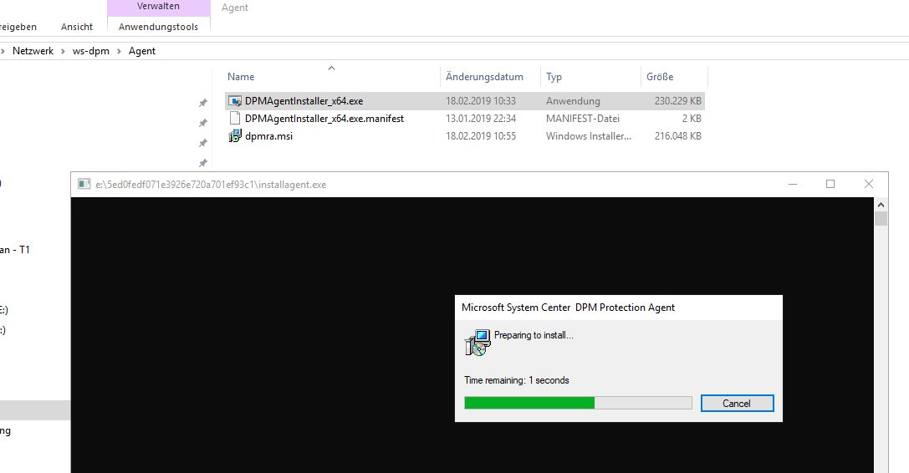Click the DPMAgentInstaller_x64.exe application icon

pyautogui.click(x=235, y=101)
